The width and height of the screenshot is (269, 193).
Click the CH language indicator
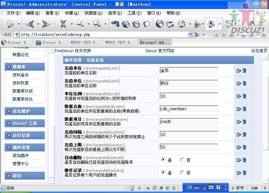[189, 188]
